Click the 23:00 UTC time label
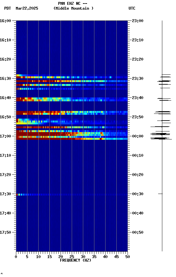 [138, 21]
